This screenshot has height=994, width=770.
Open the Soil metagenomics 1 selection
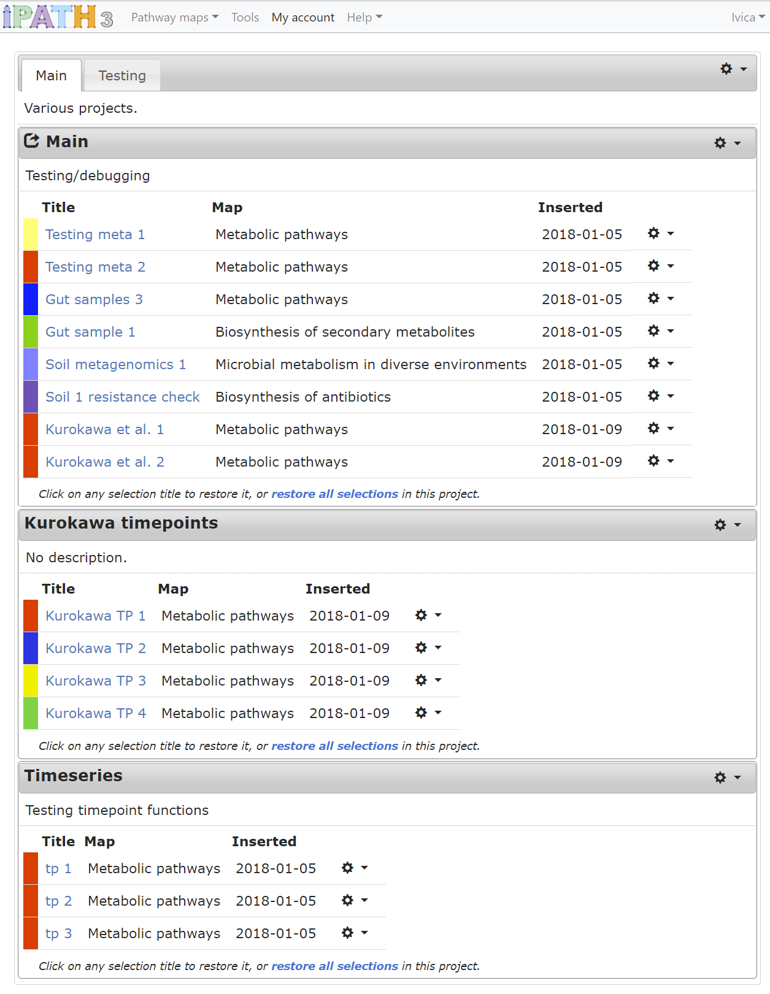point(115,364)
